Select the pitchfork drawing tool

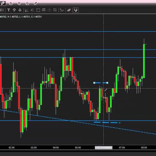coord(32,10)
